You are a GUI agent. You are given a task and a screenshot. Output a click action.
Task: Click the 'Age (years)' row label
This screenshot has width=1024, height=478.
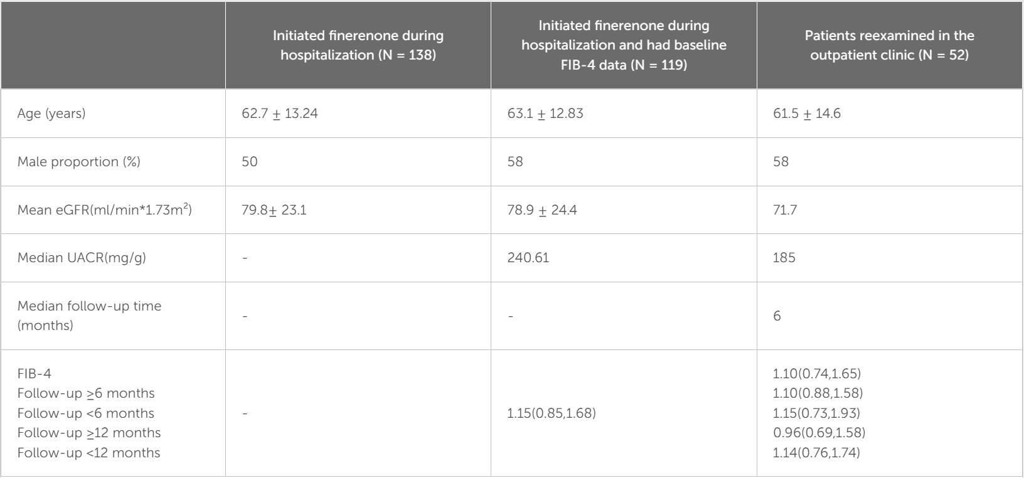[x=51, y=114]
